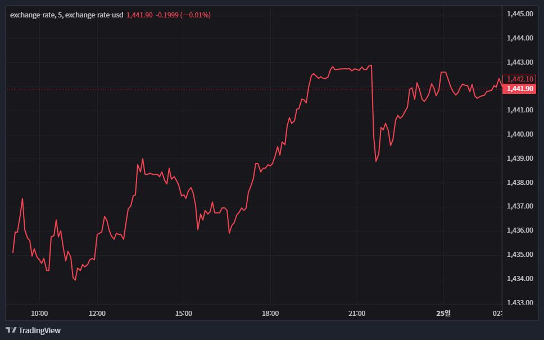
Task: Click the filled red 1,441.90 price tag
Action: (x=520, y=89)
